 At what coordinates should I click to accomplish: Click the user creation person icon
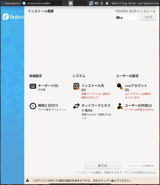pos(120,106)
